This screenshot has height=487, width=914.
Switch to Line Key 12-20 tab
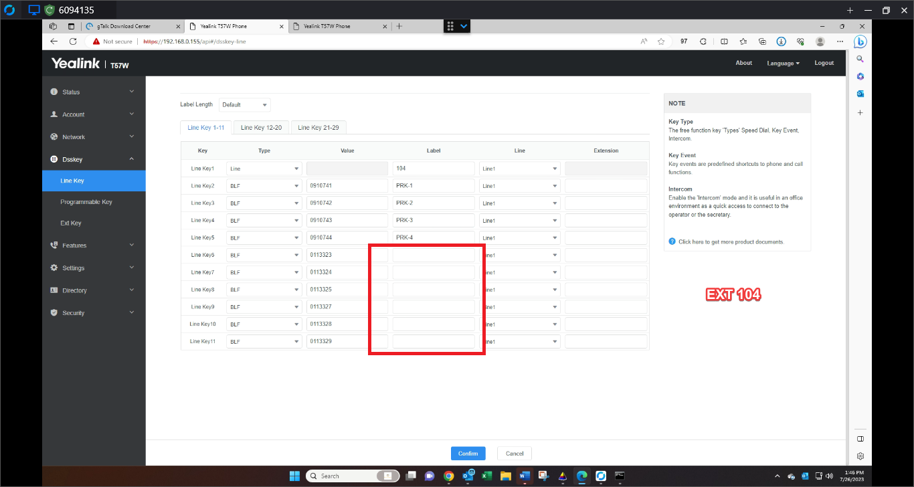click(x=261, y=127)
